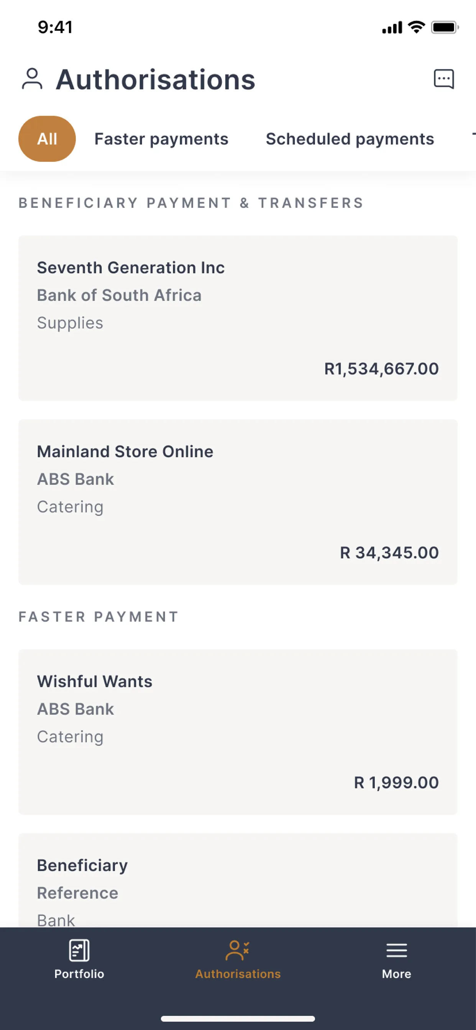Tap the profile person icon
Screen dimensions: 476x1030
pos(32,79)
